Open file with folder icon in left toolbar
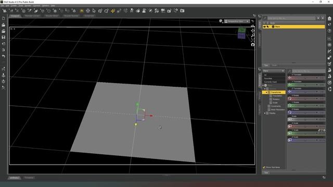333x187 pixels. click(x=4, y=25)
